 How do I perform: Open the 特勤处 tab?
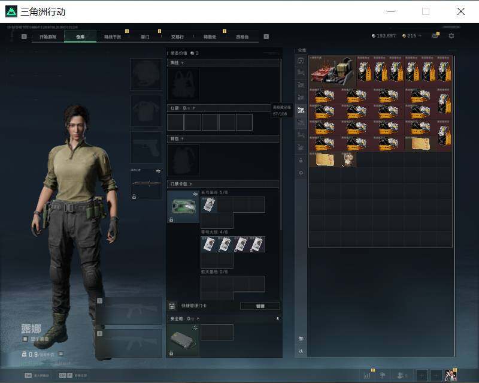click(210, 37)
